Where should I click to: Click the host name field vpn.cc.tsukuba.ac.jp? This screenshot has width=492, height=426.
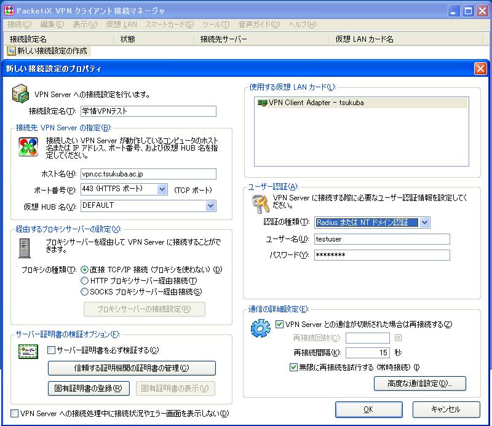point(148,174)
